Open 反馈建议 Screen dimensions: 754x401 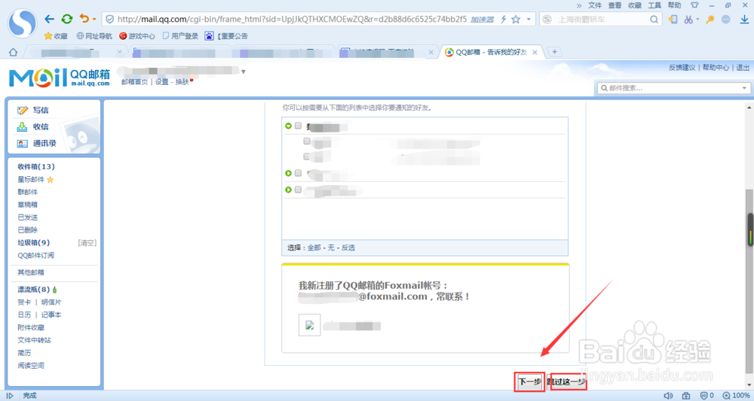point(682,68)
